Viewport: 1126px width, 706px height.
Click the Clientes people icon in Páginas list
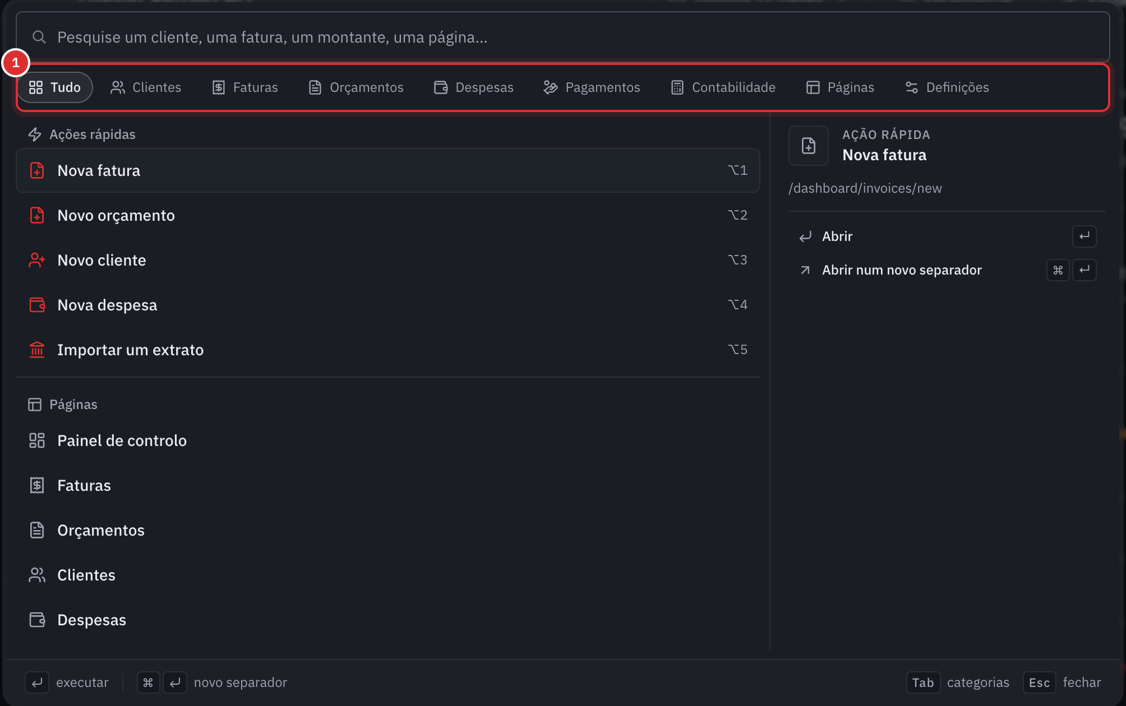(37, 575)
